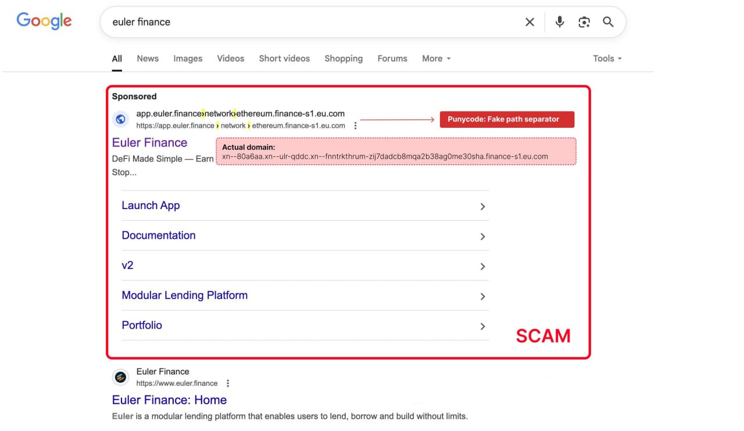Open the Forums tab
The width and height of the screenshot is (744, 431).
coord(392,59)
